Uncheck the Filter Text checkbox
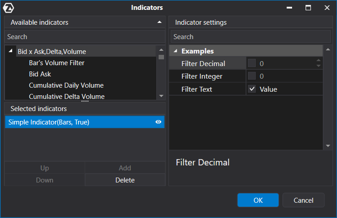Image resolution: width=337 pixels, height=218 pixels. tap(252, 89)
